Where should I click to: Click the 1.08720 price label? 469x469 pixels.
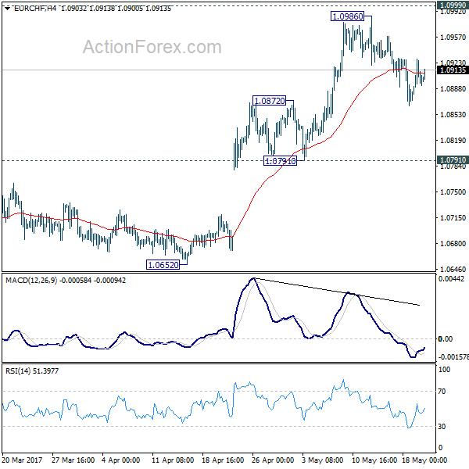coord(269,101)
